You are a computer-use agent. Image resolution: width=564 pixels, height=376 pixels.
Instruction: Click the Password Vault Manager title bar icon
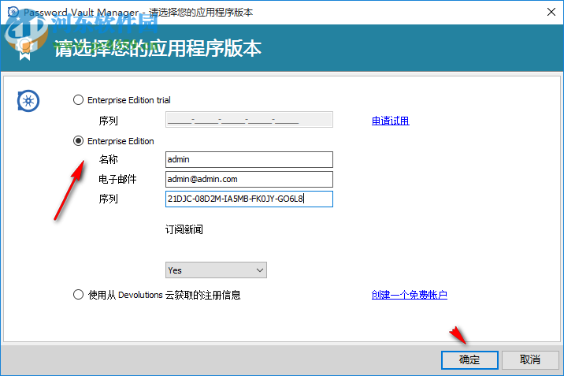pyautogui.click(x=13, y=12)
